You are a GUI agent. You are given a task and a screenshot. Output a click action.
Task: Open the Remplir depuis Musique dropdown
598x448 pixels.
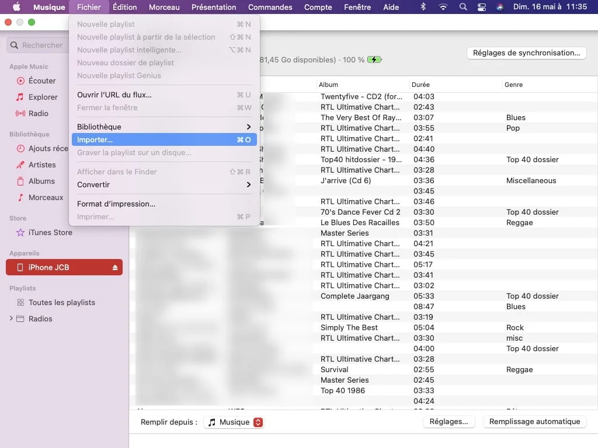point(234,422)
